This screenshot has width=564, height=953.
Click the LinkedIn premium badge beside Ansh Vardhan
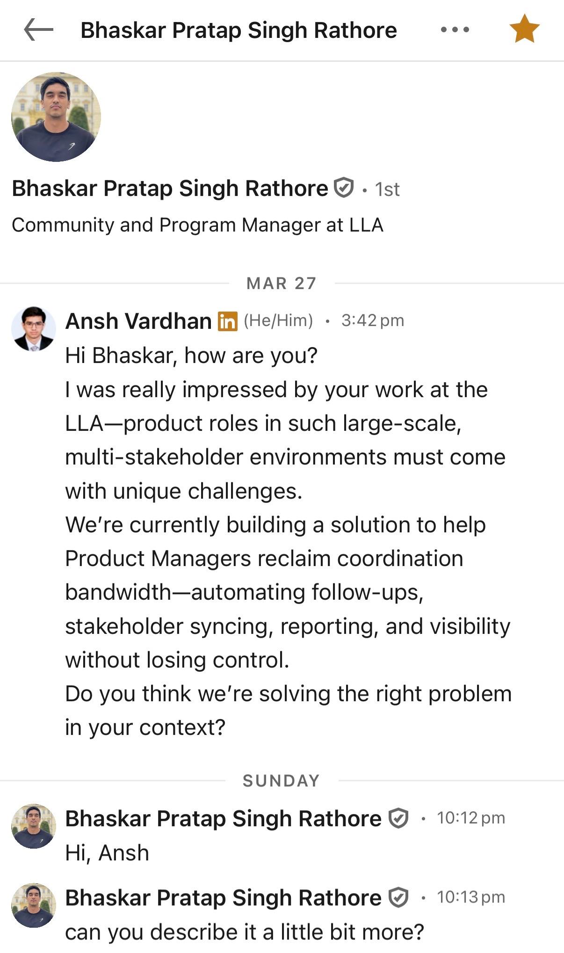click(228, 321)
